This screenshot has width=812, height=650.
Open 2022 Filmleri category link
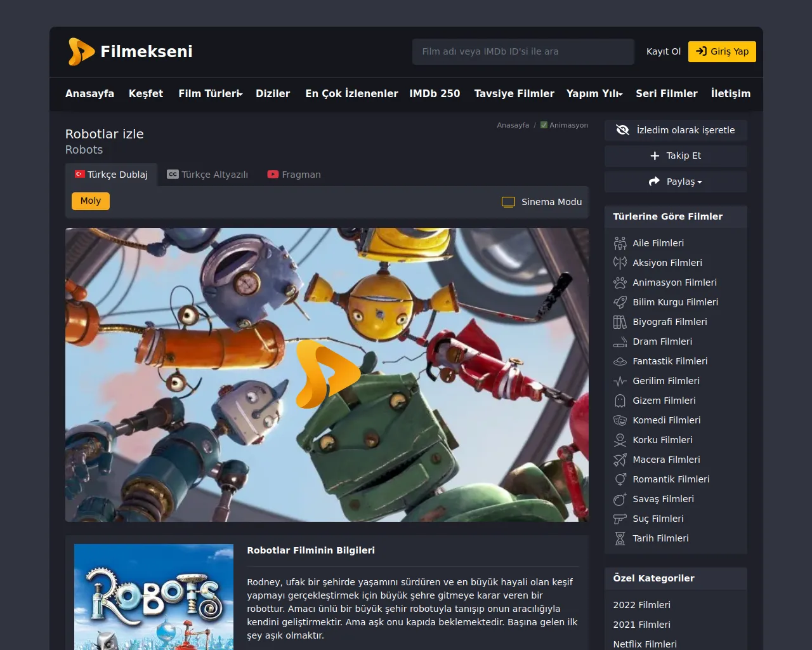[x=642, y=605]
